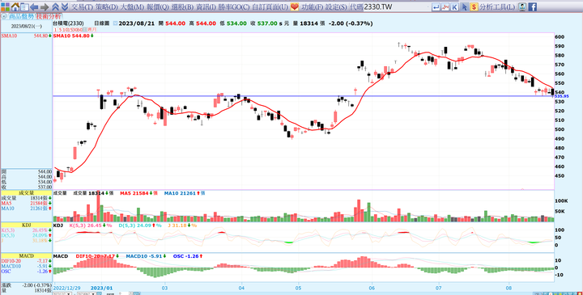Select the pointer cursor tool
This screenshot has width=583, height=295.
pos(465,6)
